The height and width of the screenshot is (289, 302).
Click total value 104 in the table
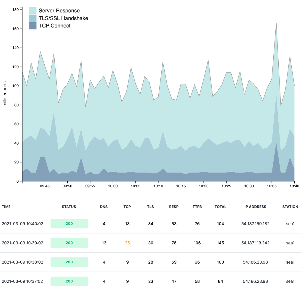(x=220, y=224)
